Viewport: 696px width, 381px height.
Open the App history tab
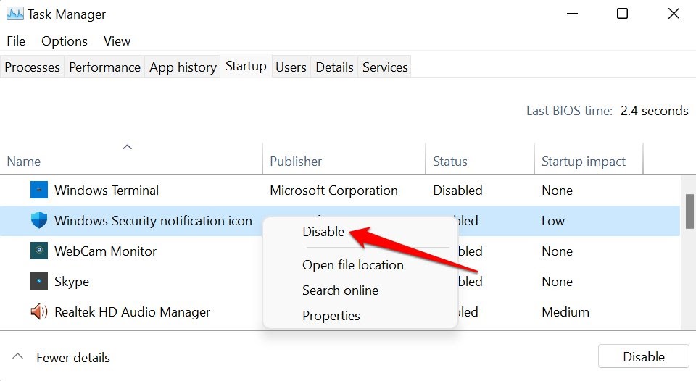(183, 67)
